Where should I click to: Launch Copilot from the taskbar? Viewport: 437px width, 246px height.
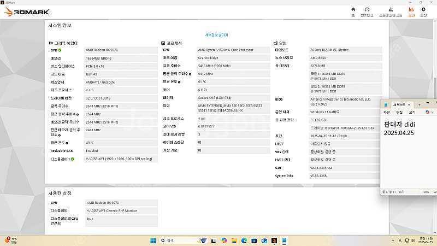click(224, 241)
